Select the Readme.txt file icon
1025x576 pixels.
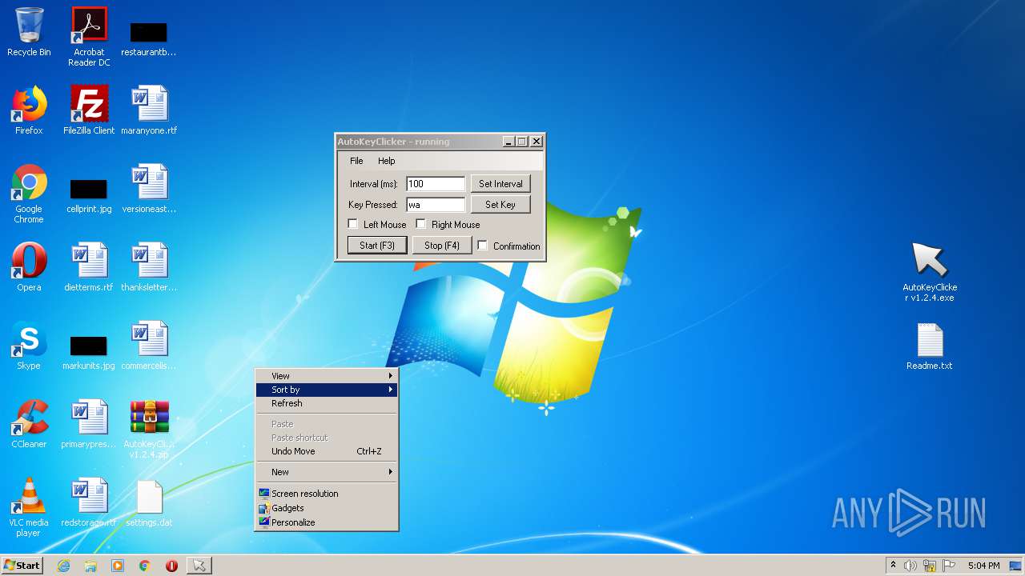930,346
